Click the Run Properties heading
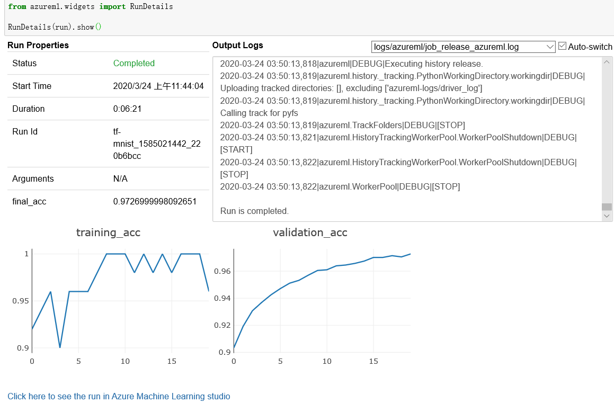614x403 pixels. 38,46
